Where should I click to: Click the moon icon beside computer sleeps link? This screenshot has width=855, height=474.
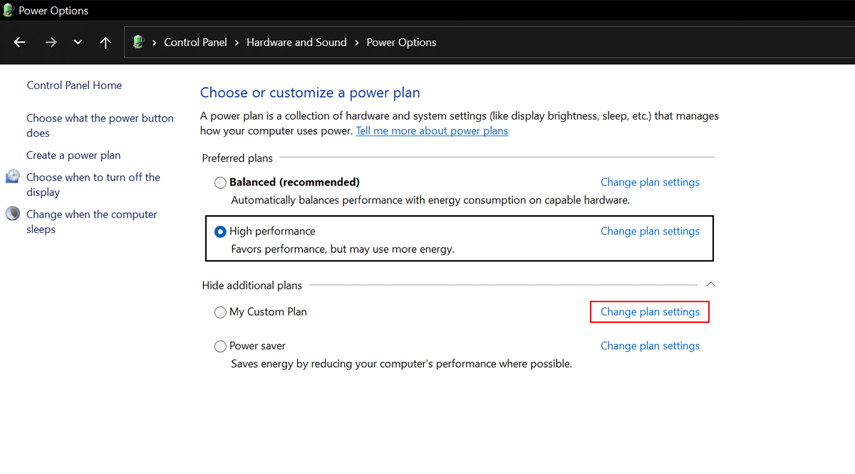pyautogui.click(x=13, y=214)
